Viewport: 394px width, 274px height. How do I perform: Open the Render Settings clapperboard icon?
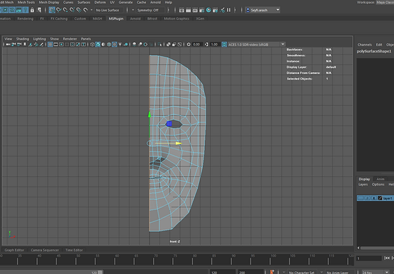pyautogui.click(x=202, y=10)
